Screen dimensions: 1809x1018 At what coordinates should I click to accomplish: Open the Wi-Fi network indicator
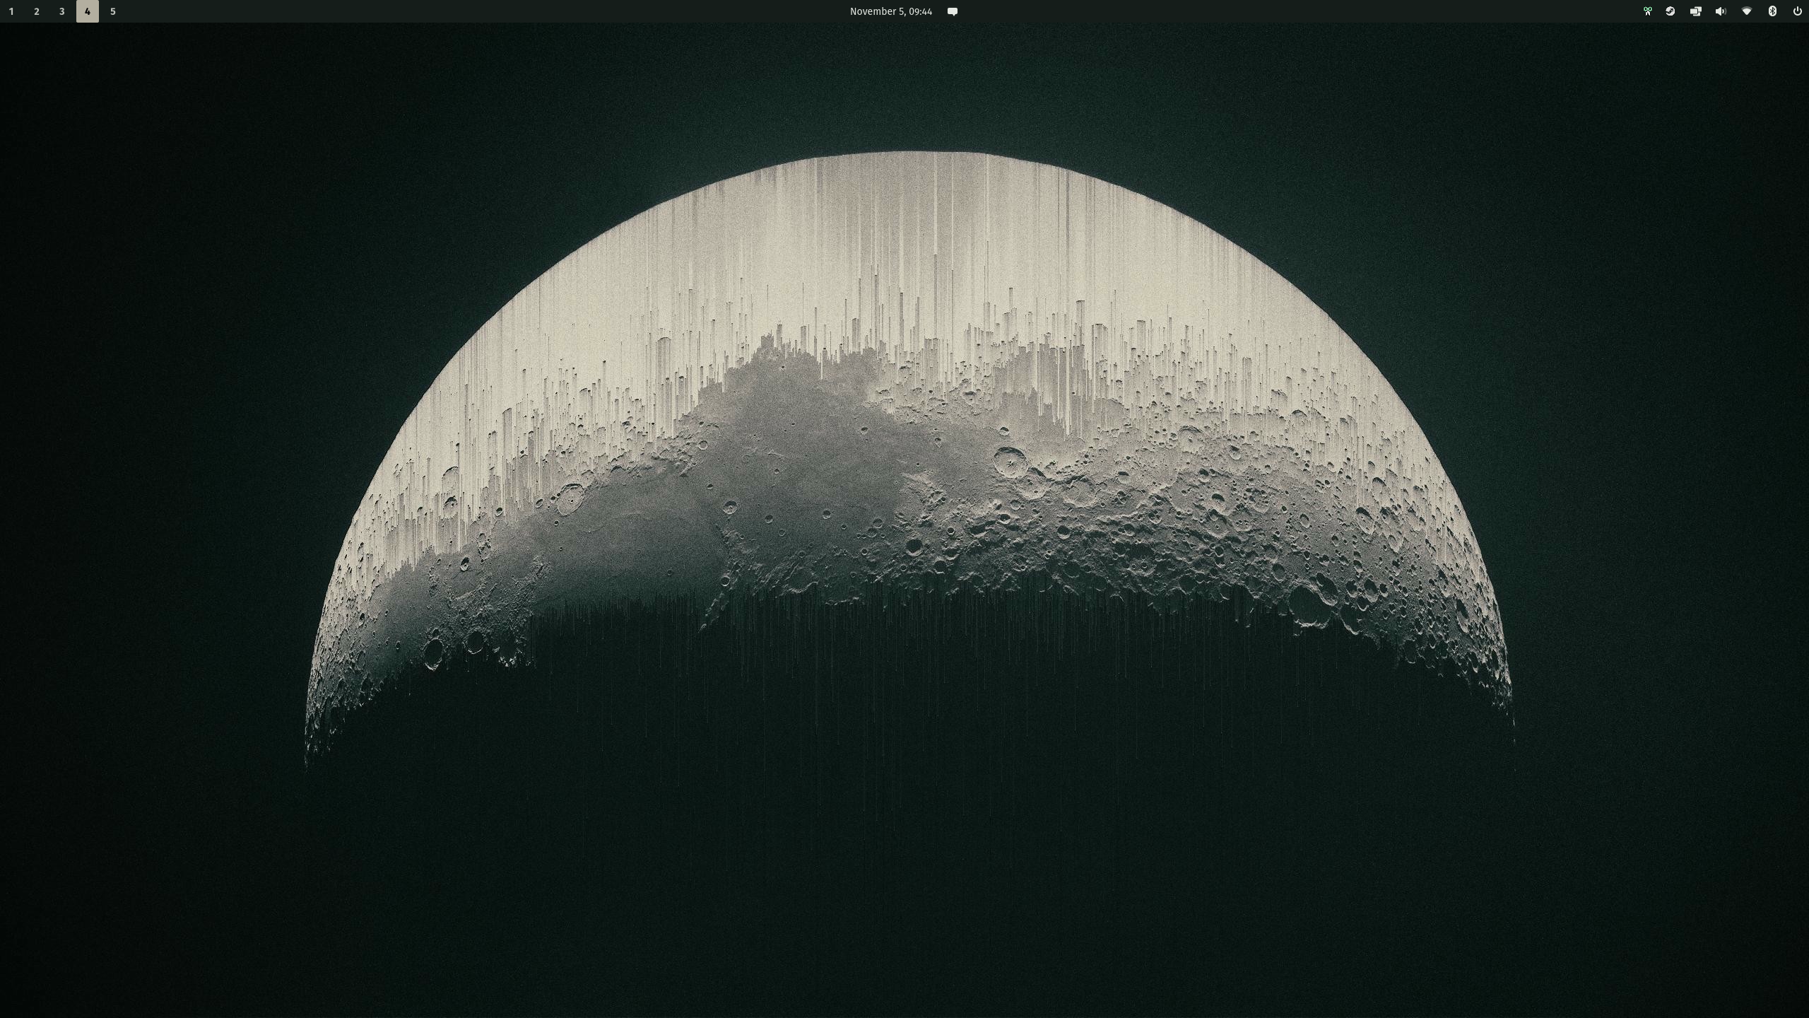(x=1747, y=11)
